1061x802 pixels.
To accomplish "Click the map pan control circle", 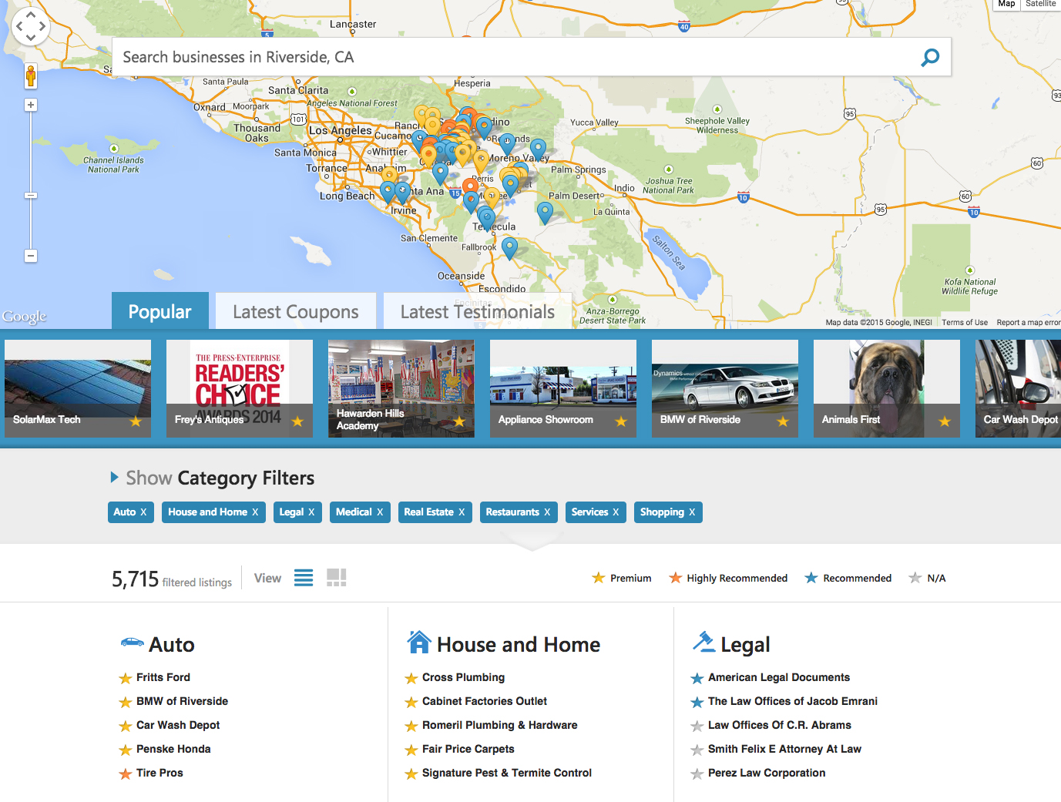I will 31,27.
